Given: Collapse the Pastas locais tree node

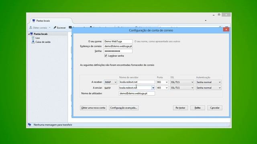Looking at the screenshot, I should click(29, 34).
